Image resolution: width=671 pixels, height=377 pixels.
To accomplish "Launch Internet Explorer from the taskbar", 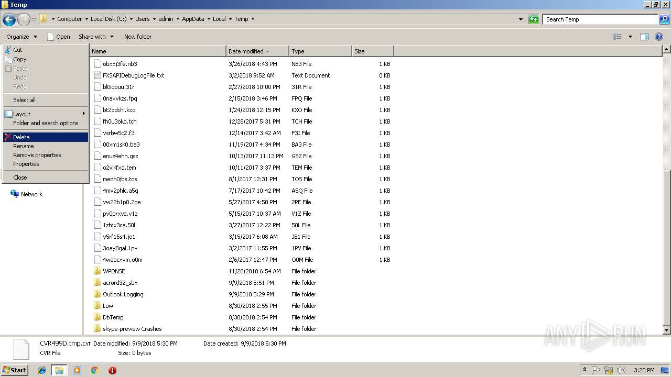I will coord(42,370).
